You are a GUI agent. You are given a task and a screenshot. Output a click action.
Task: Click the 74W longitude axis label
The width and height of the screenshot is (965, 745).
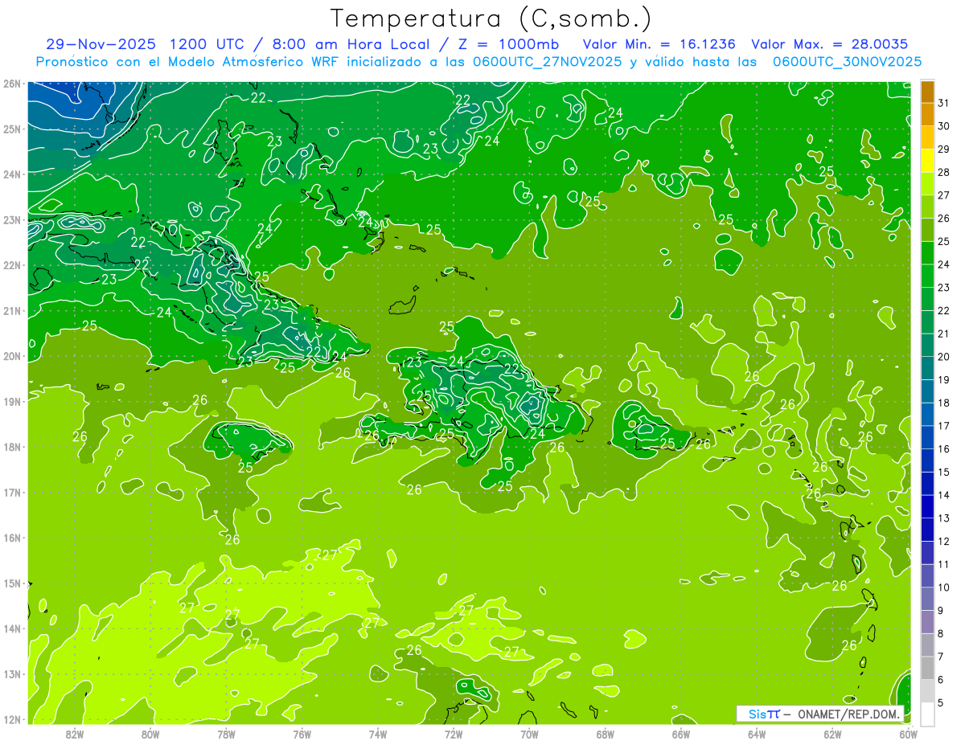[378, 733]
